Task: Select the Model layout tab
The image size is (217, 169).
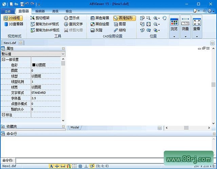Action: tap(75, 127)
